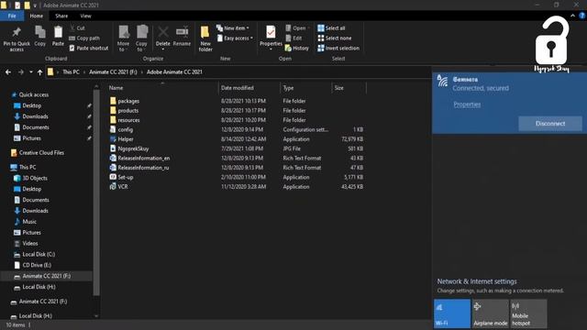The height and width of the screenshot is (330, 587).
Task: Sort by the Name column header
Action: (x=162, y=88)
